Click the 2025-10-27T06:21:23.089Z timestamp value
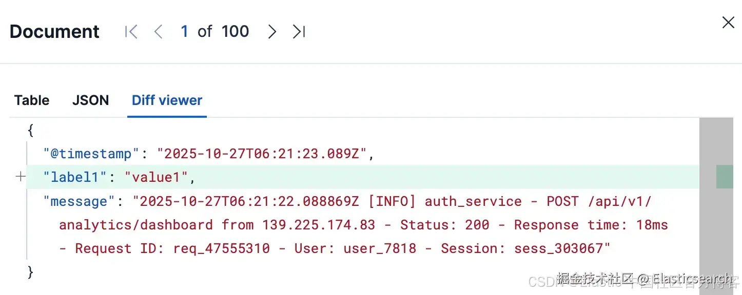The image size is (742, 295). coord(262,154)
